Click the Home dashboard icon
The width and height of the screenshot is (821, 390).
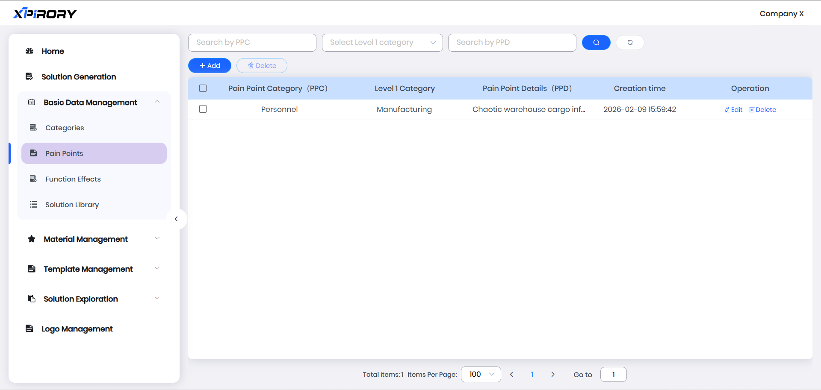[x=30, y=51]
